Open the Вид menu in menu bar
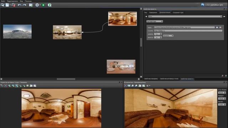Image resolution: width=228 pixels, height=128 pixels. click(21, 1)
